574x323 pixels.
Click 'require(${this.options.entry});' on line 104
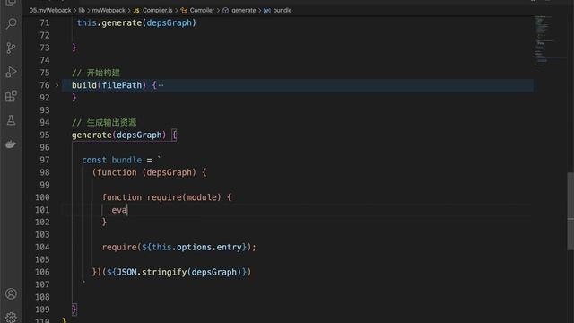179,248
